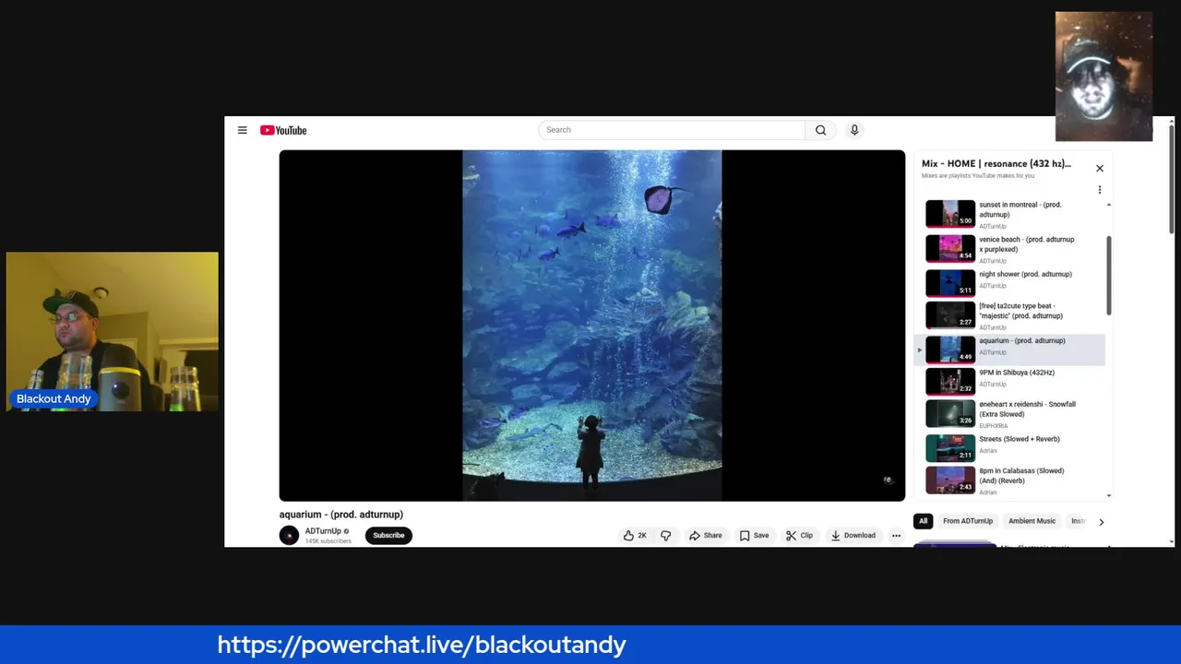Open the Mix playlist three-dot options
The width and height of the screenshot is (1181, 664).
1099,190
